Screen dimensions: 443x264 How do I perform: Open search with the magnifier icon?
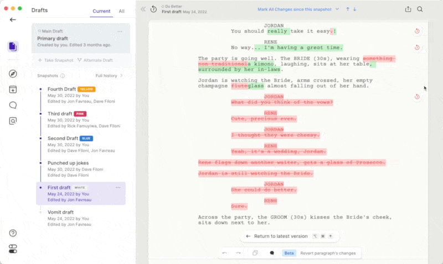coord(420,9)
